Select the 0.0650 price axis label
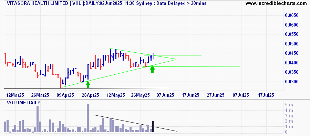Image resolution: width=310 pixels, height=136 pixels. coord(292,15)
